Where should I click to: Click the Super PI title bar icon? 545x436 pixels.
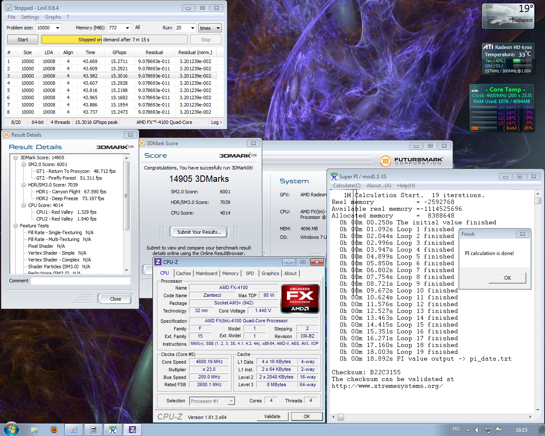(334, 176)
